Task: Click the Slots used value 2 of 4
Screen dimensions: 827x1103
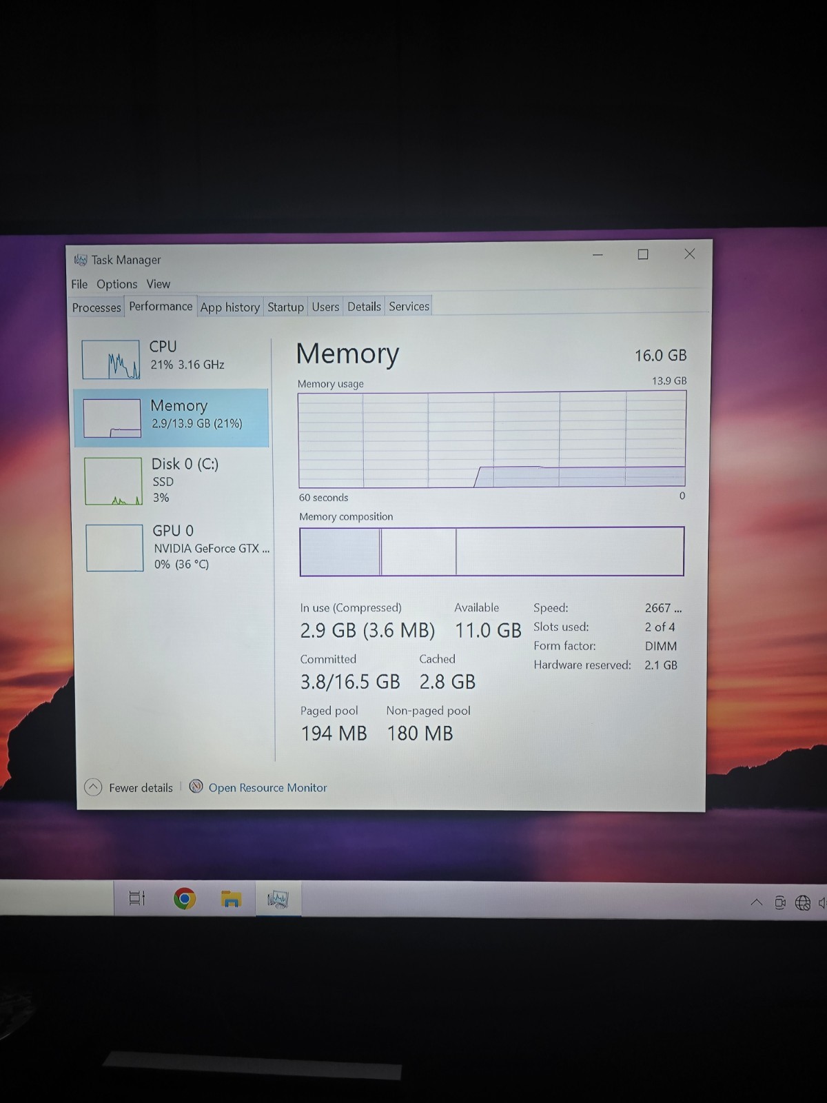Action: click(660, 627)
